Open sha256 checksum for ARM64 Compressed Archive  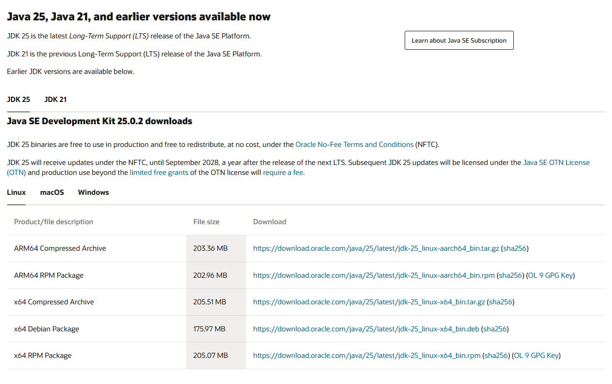coord(515,248)
